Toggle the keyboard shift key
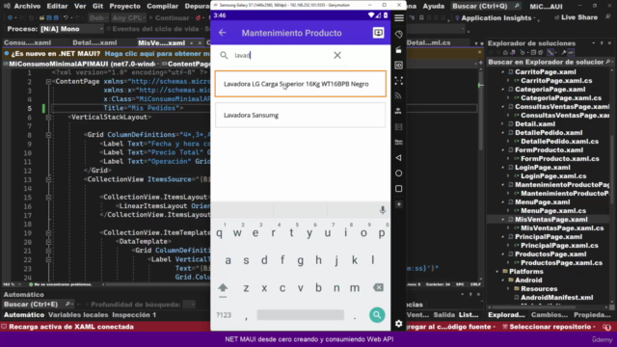 pos(223,288)
